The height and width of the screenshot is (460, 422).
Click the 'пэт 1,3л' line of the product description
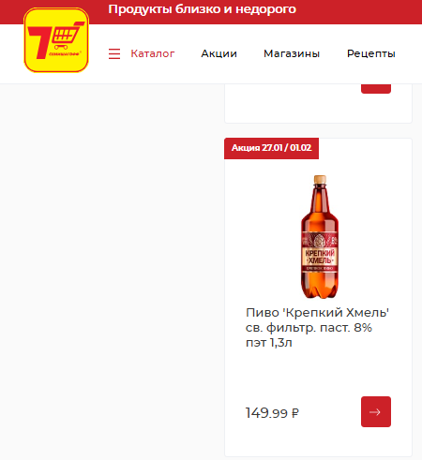[x=269, y=343]
